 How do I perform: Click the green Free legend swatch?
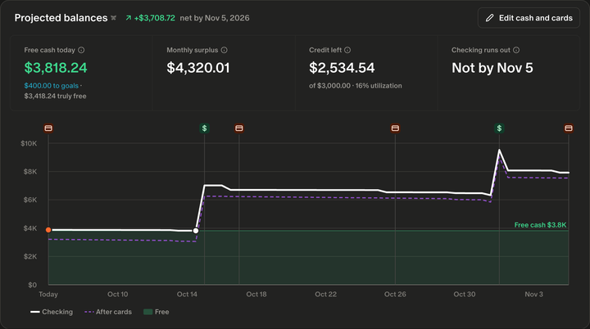(x=147, y=312)
